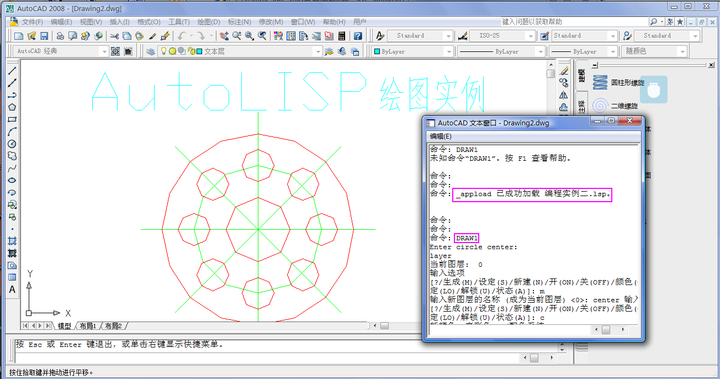Open 编辑(E) menu in text window

click(x=441, y=136)
